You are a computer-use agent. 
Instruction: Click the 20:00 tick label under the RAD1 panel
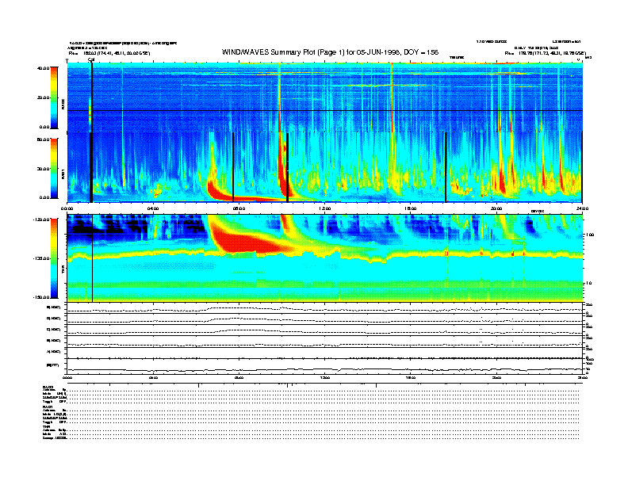[496, 208]
